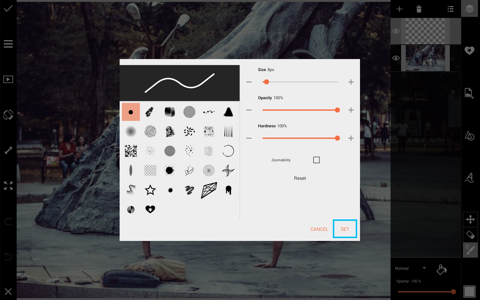This screenshot has width=480, height=300.
Task: Choose the soft blurred round brush
Action: 131,132
